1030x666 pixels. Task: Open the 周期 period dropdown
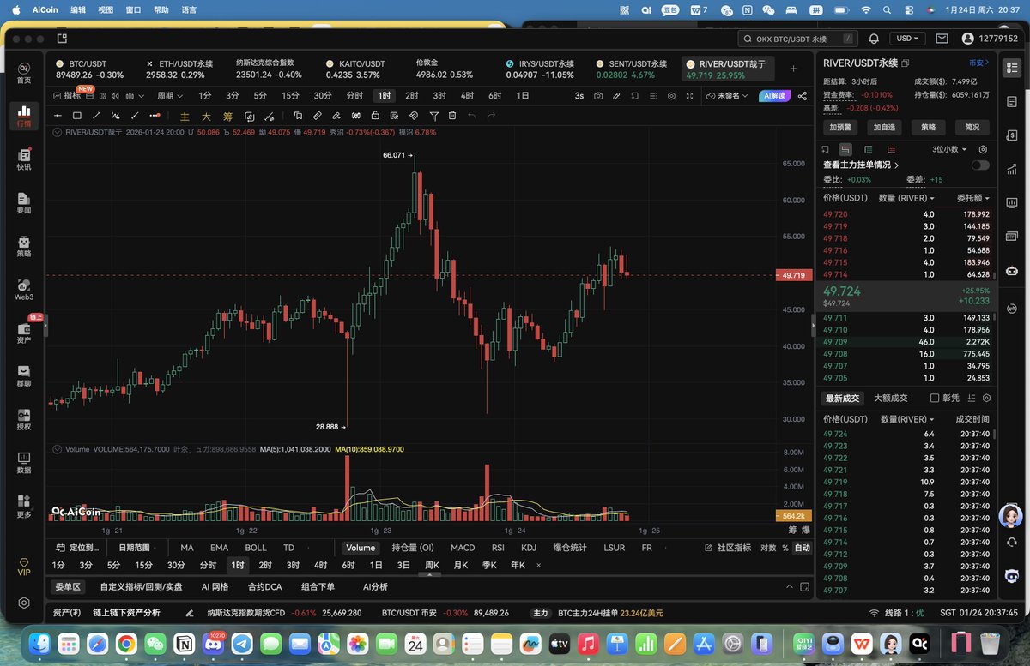click(x=168, y=96)
